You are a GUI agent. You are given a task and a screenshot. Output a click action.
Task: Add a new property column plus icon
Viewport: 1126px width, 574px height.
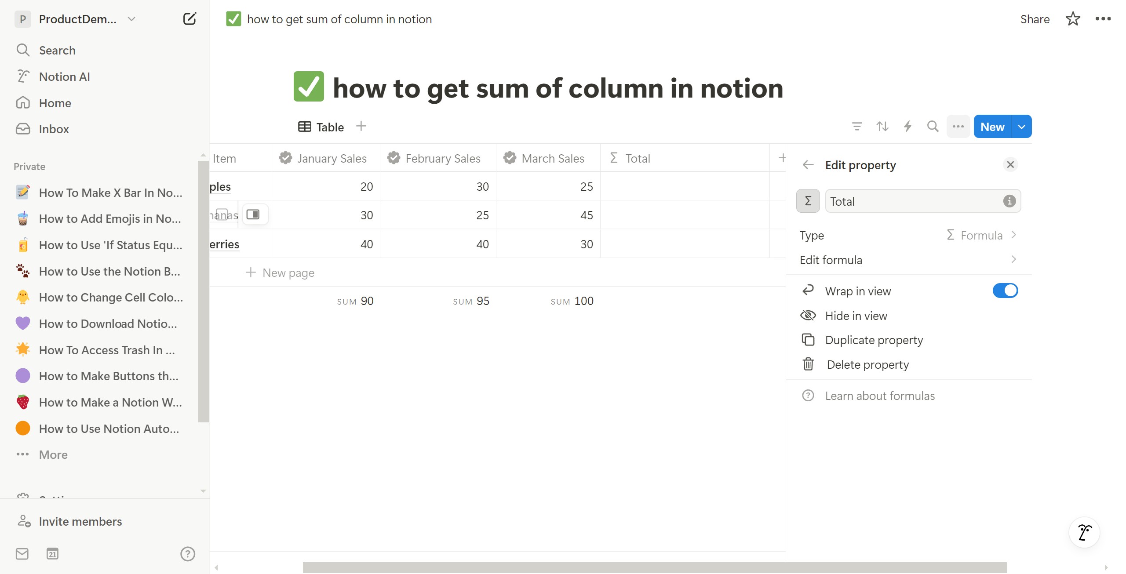(782, 158)
